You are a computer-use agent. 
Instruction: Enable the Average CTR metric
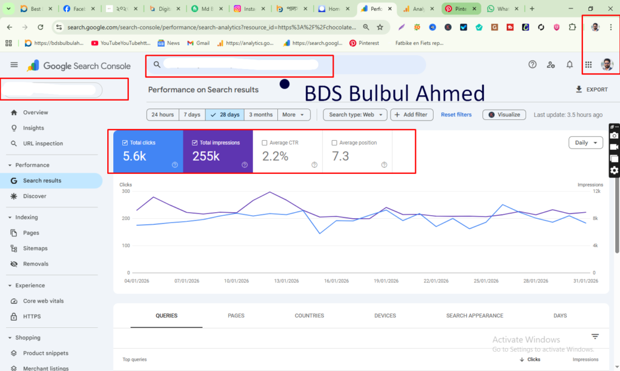[x=264, y=142]
